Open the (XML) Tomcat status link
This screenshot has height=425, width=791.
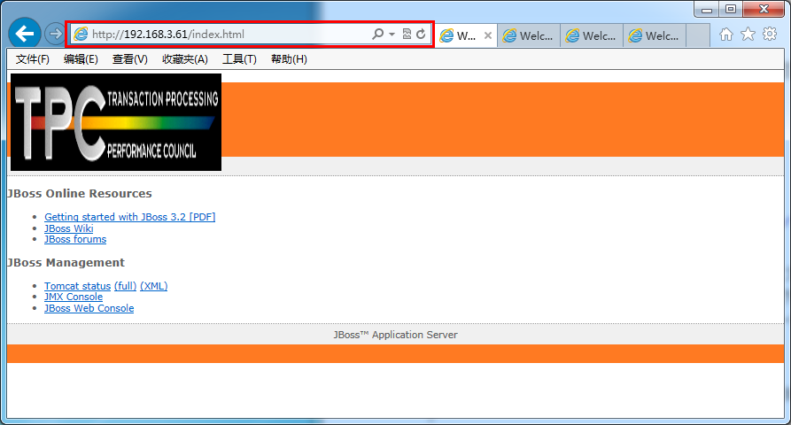pyautogui.click(x=154, y=286)
